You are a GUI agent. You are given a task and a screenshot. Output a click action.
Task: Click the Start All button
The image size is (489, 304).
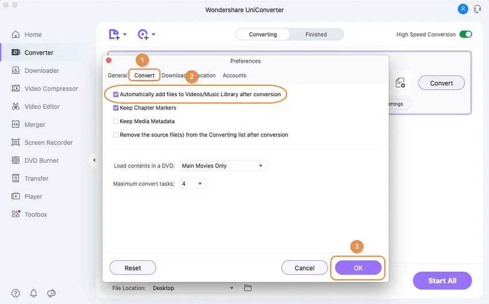pyautogui.click(x=442, y=280)
